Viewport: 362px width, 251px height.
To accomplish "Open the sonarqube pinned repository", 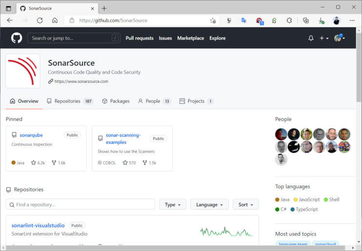I will point(31,135).
